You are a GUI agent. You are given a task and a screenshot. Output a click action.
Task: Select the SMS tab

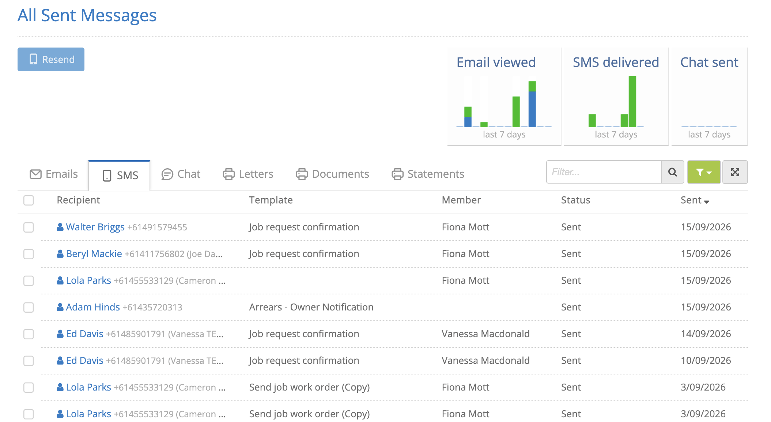[119, 176]
